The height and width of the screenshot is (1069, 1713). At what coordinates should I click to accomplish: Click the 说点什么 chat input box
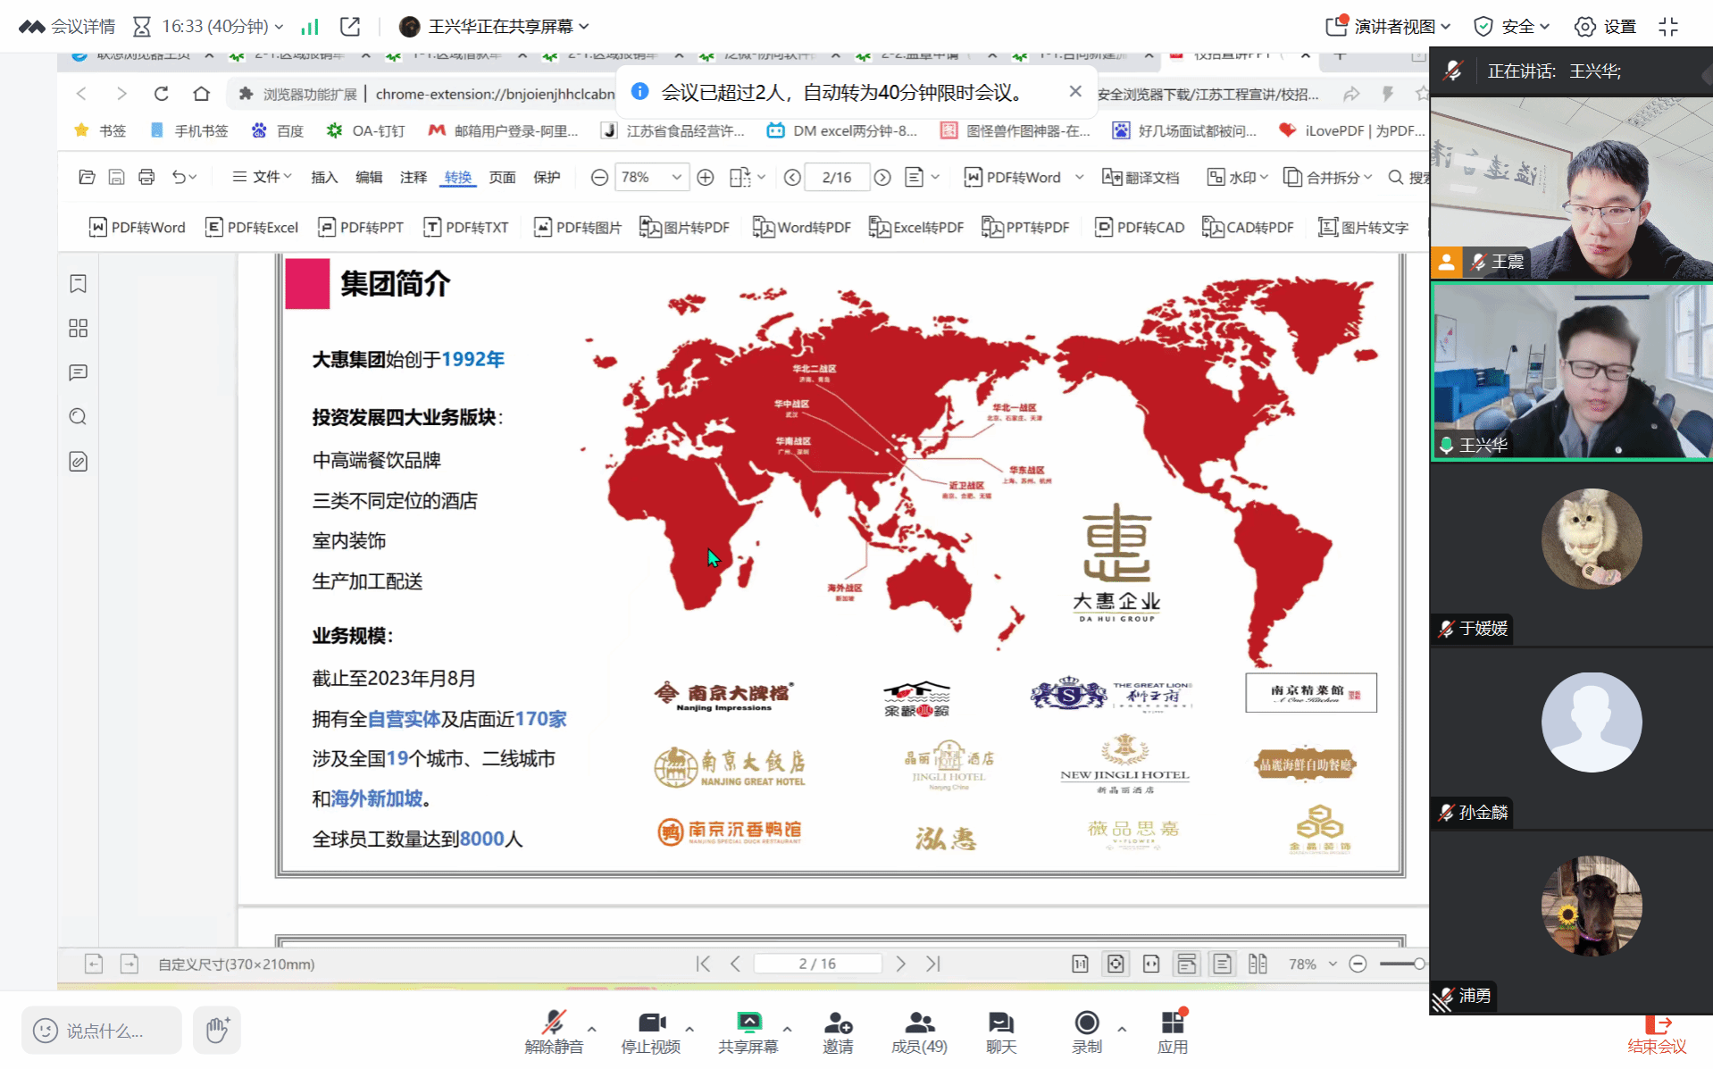pos(102,1031)
